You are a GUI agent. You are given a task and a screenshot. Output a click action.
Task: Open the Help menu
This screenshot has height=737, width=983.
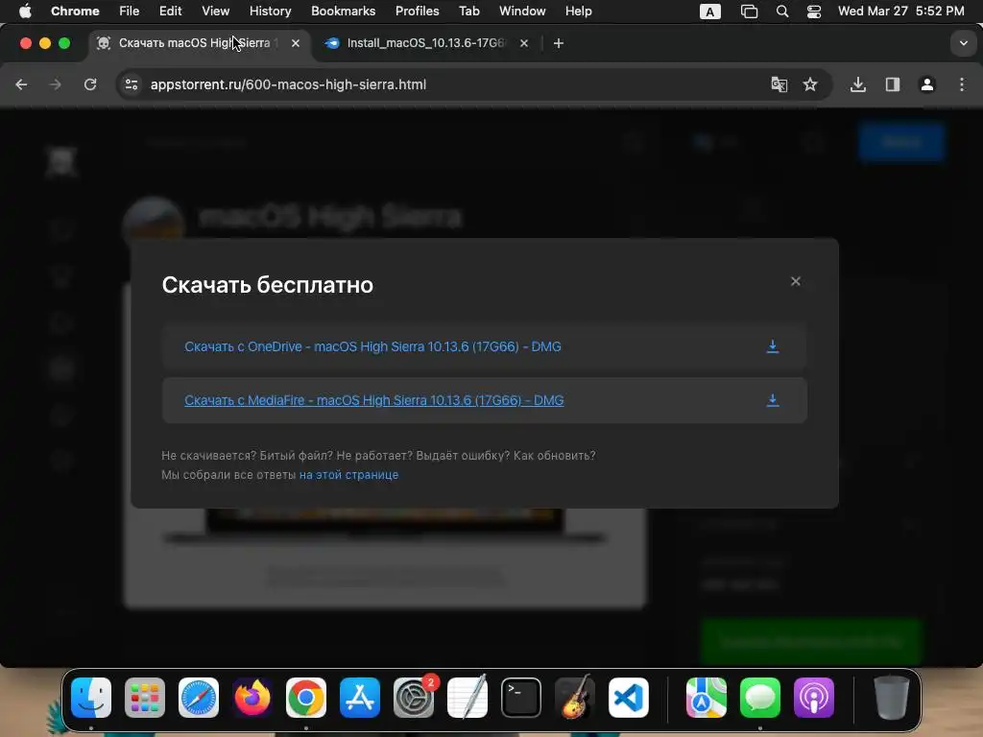click(x=578, y=11)
